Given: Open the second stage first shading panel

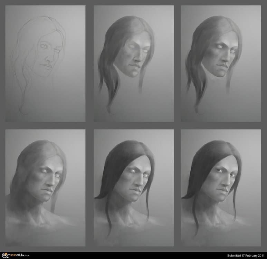Looking at the screenshot, I should tap(134, 64).
